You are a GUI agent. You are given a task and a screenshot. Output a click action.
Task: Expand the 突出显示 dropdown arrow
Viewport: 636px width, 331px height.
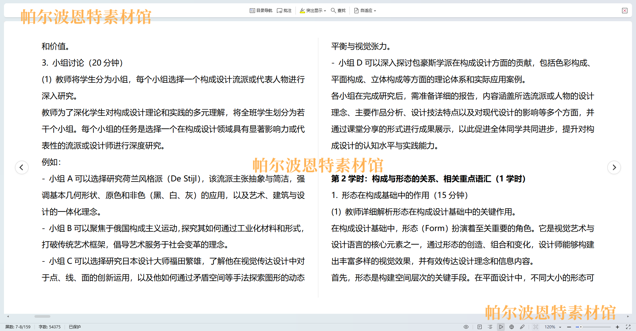coord(325,11)
